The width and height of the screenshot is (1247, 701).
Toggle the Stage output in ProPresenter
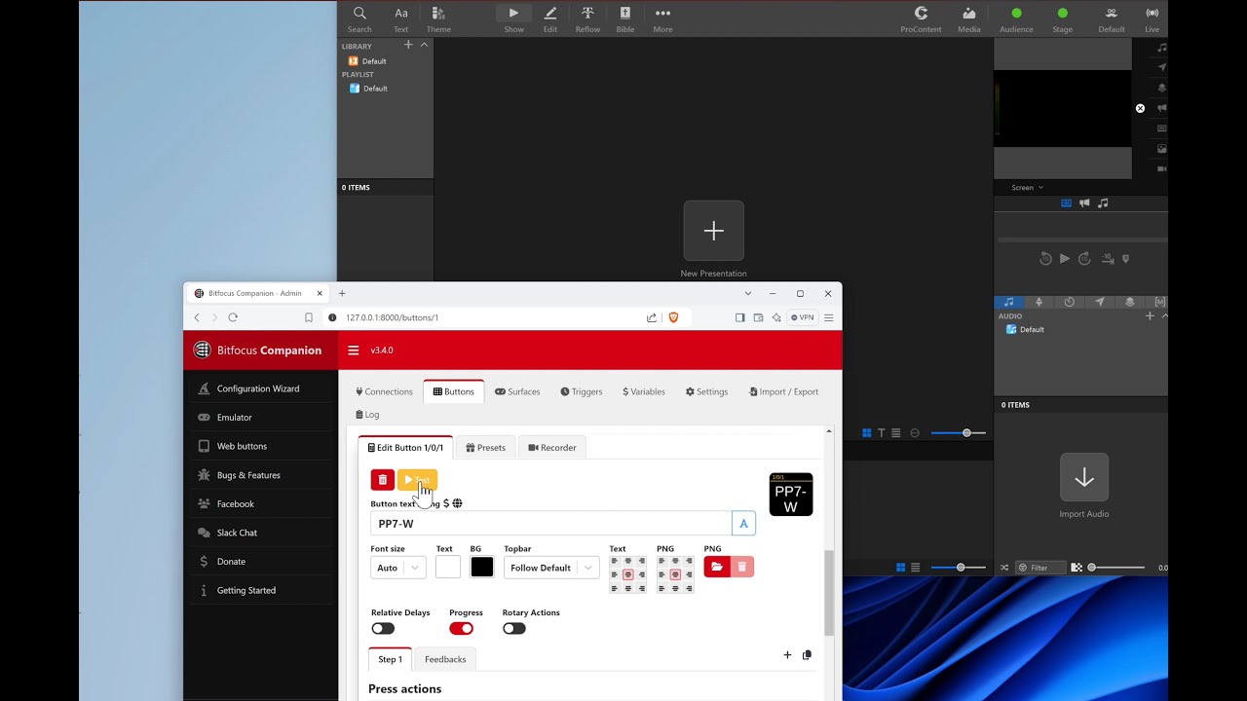(1062, 18)
